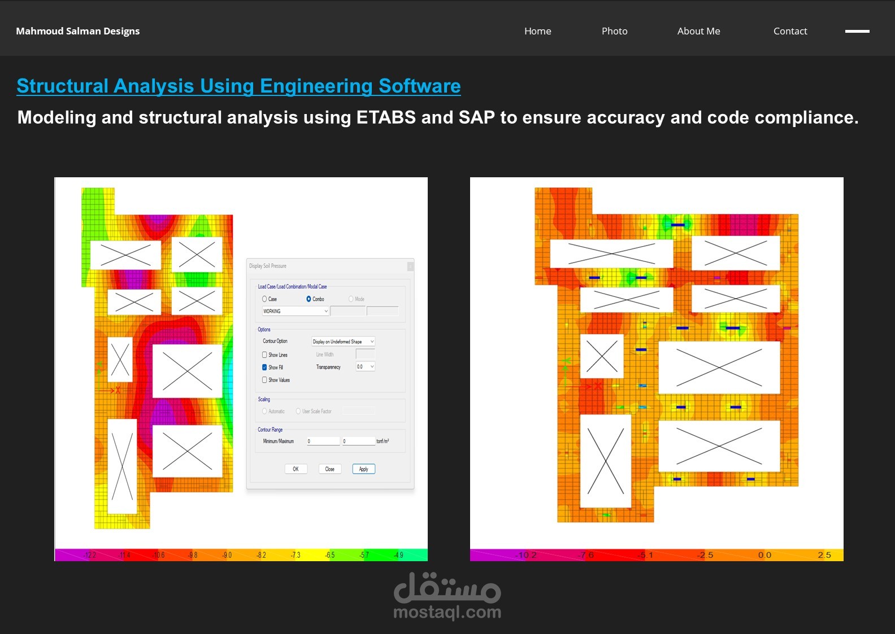Close the Display Soil Pressure dialog with X

coord(410,266)
